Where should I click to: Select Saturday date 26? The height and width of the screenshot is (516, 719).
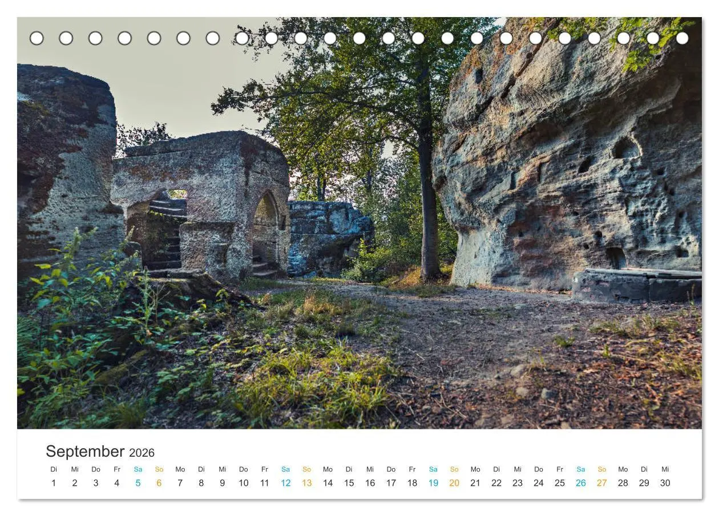pyautogui.click(x=581, y=483)
